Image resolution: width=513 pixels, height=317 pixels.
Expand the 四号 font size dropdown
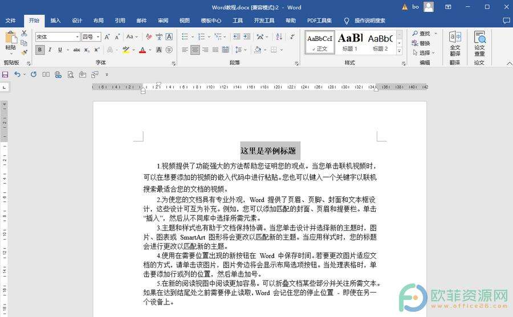tap(98, 37)
